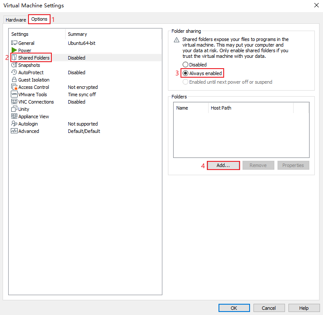Screen dimensions: 323x315
Task: Click the Cancel button
Action: (x=269, y=308)
